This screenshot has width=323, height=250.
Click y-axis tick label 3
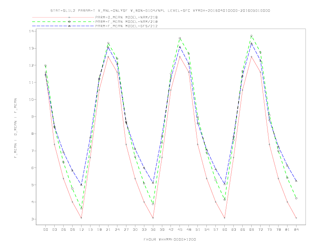click(33, 219)
